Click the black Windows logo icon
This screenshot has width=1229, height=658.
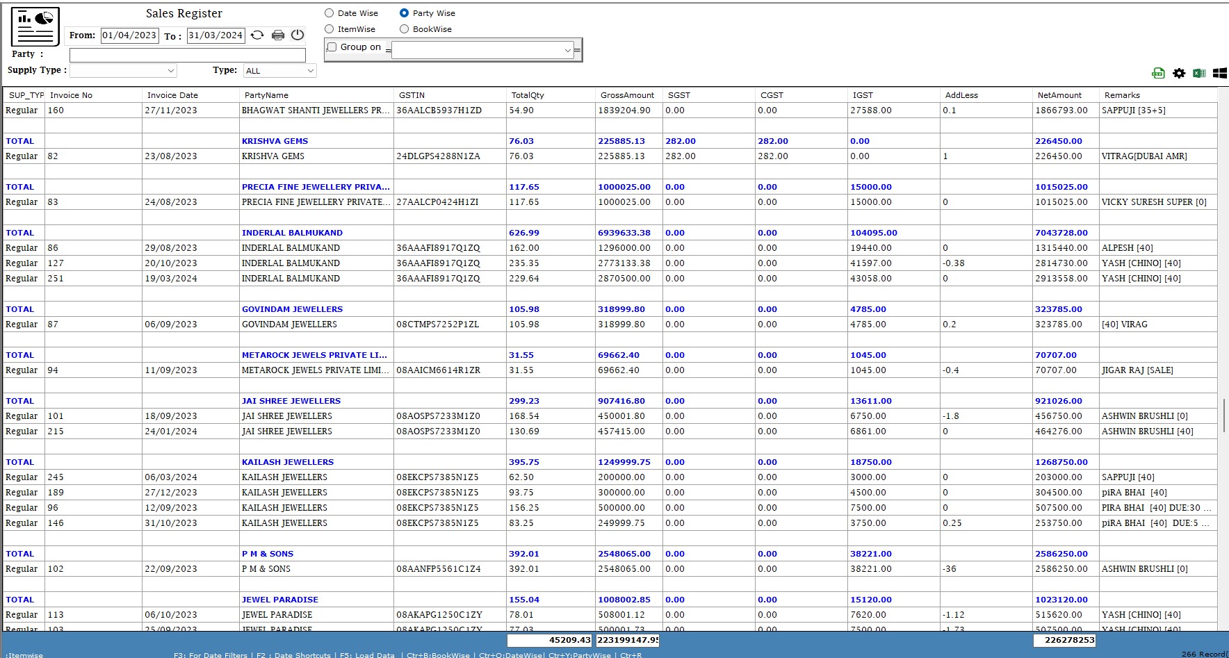pos(1219,73)
